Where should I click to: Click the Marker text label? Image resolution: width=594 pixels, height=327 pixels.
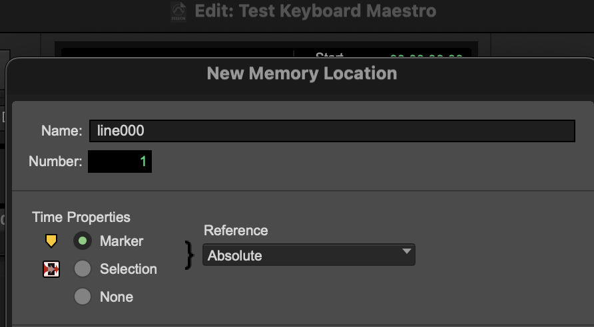[121, 241]
